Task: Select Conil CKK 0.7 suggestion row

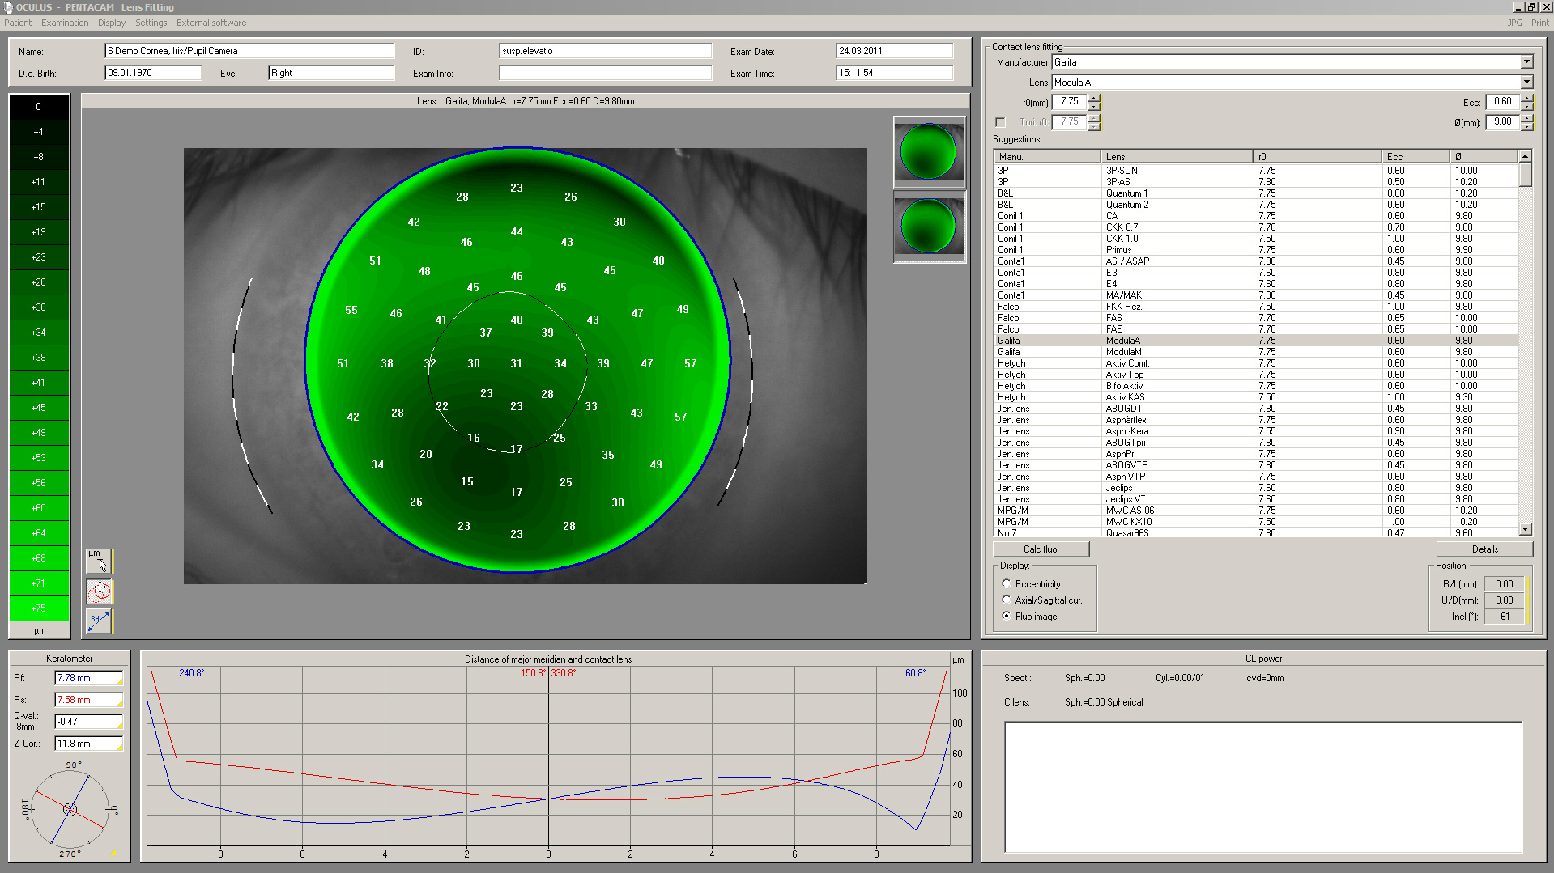Action: pos(1256,227)
